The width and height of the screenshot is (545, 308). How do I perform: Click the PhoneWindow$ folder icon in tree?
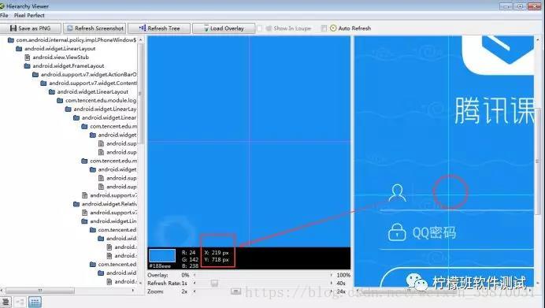click(11, 40)
